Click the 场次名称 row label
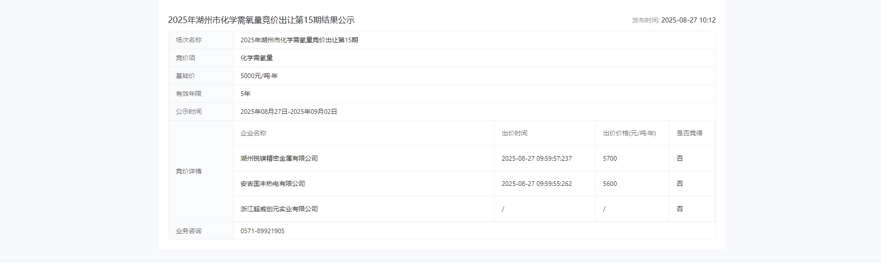Viewport: 881px width, 263px height. coord(189,40)
